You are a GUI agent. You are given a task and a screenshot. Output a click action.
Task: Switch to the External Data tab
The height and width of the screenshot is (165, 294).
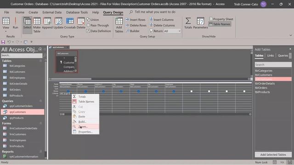(52, 12)
